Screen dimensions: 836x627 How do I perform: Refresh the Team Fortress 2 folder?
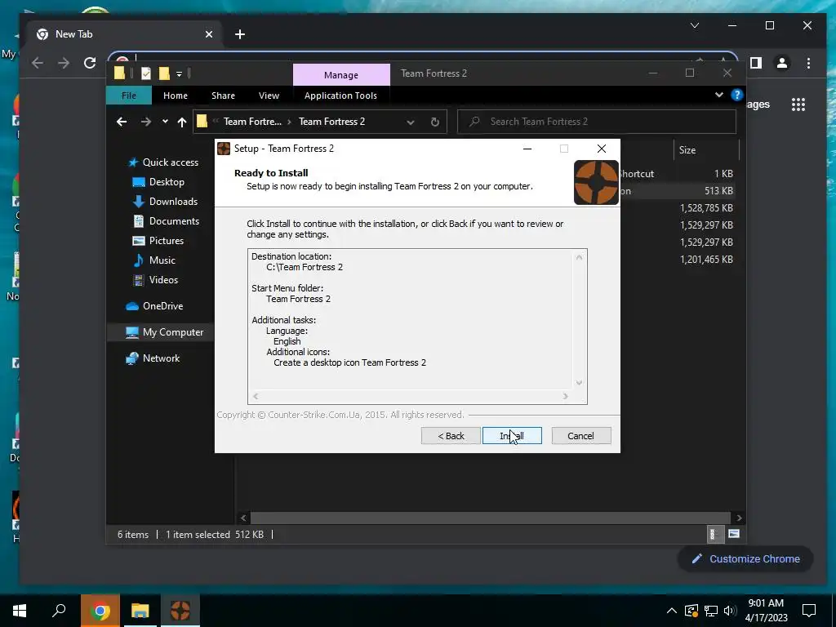point(435,122)
